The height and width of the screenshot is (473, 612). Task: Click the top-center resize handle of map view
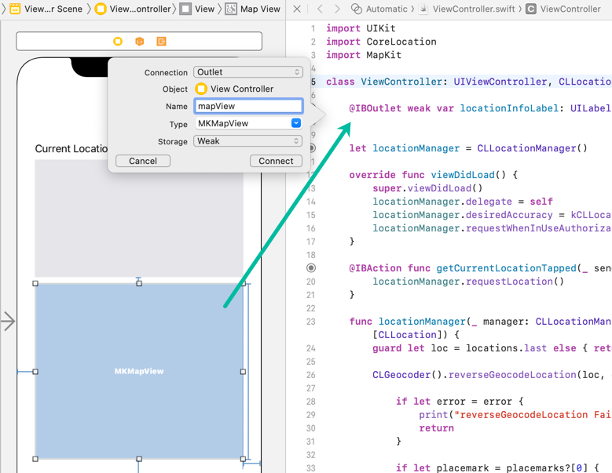click(139, 283)
